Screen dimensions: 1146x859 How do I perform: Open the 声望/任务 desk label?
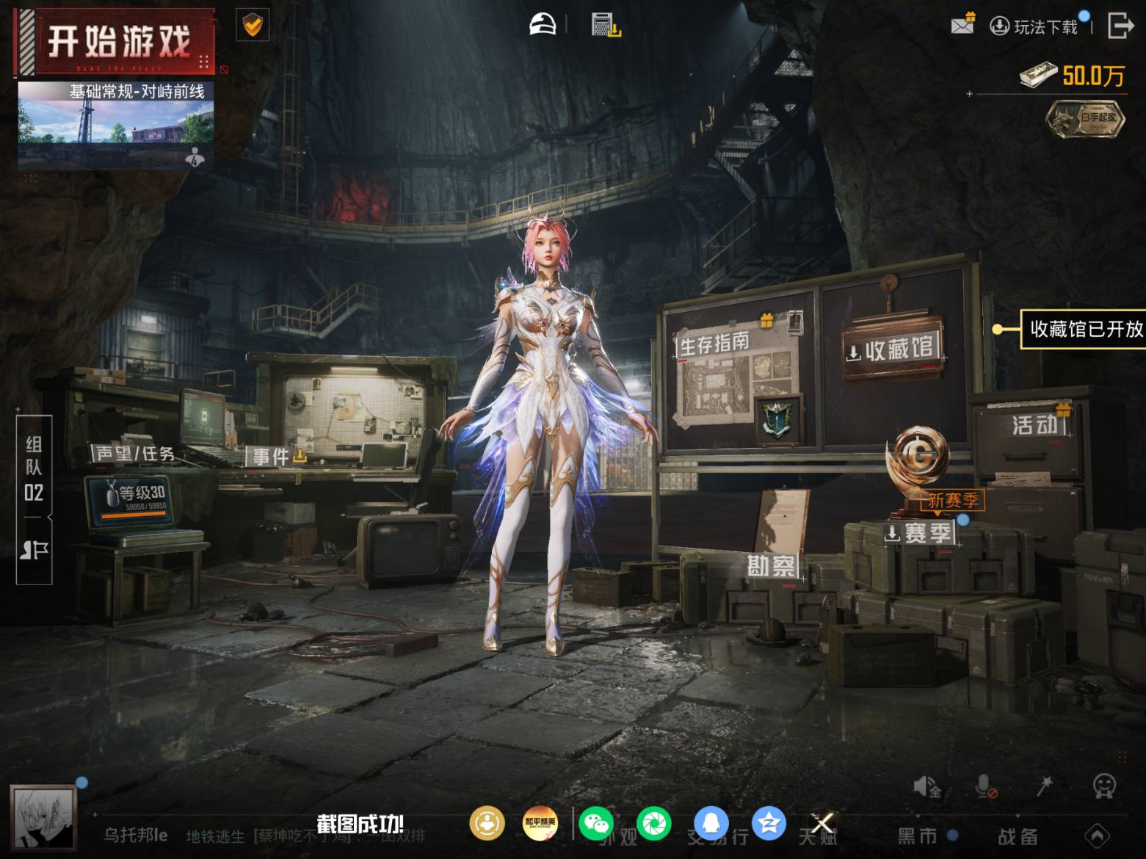click(136, 453)
